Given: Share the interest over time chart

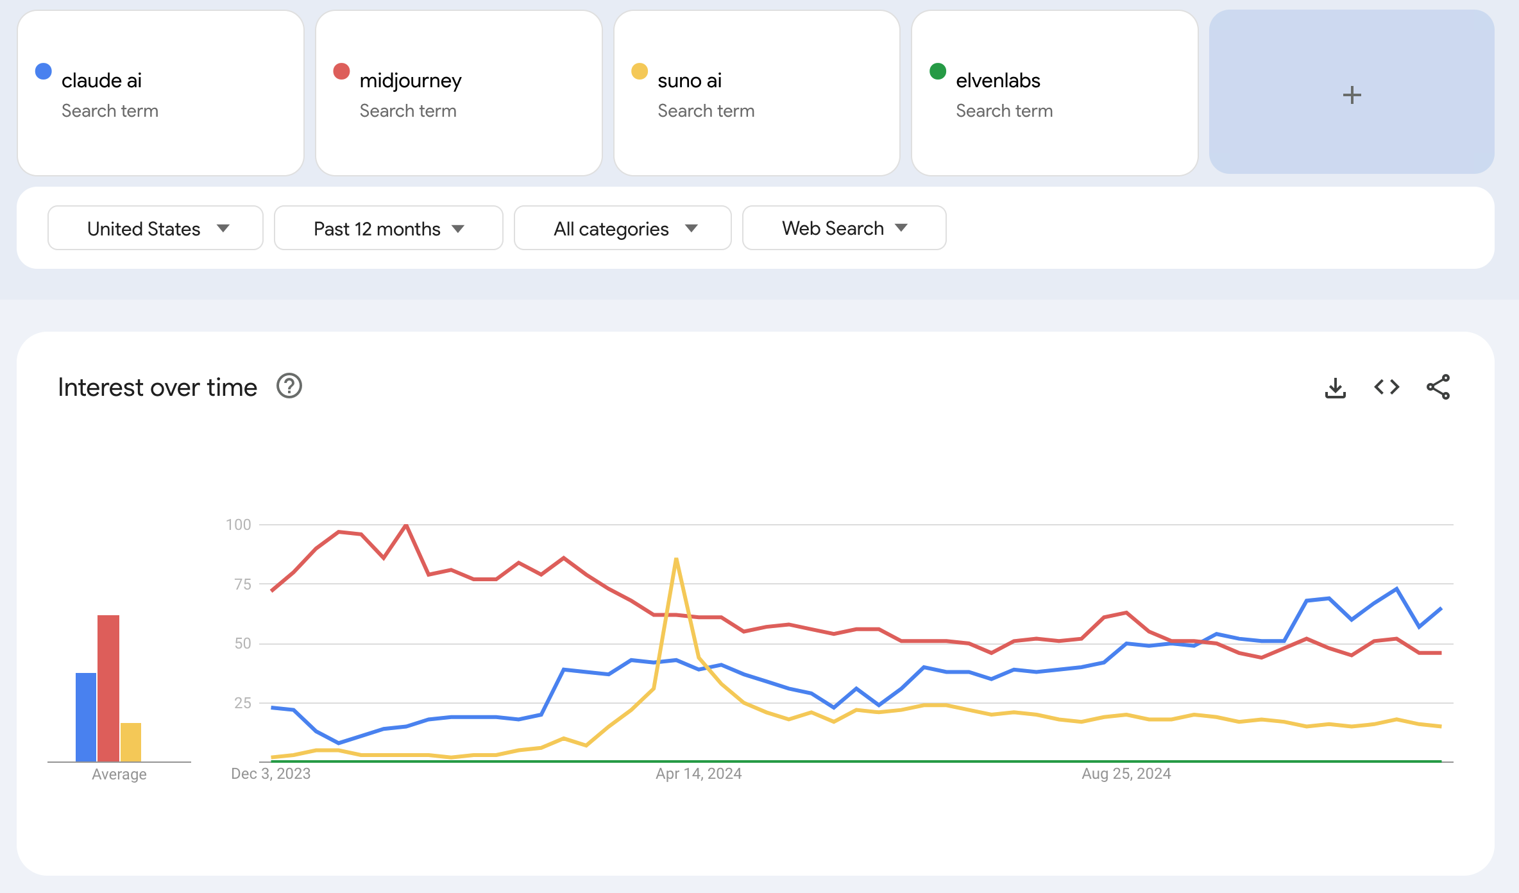Looking at the screenshot, I should [1438, 387].
